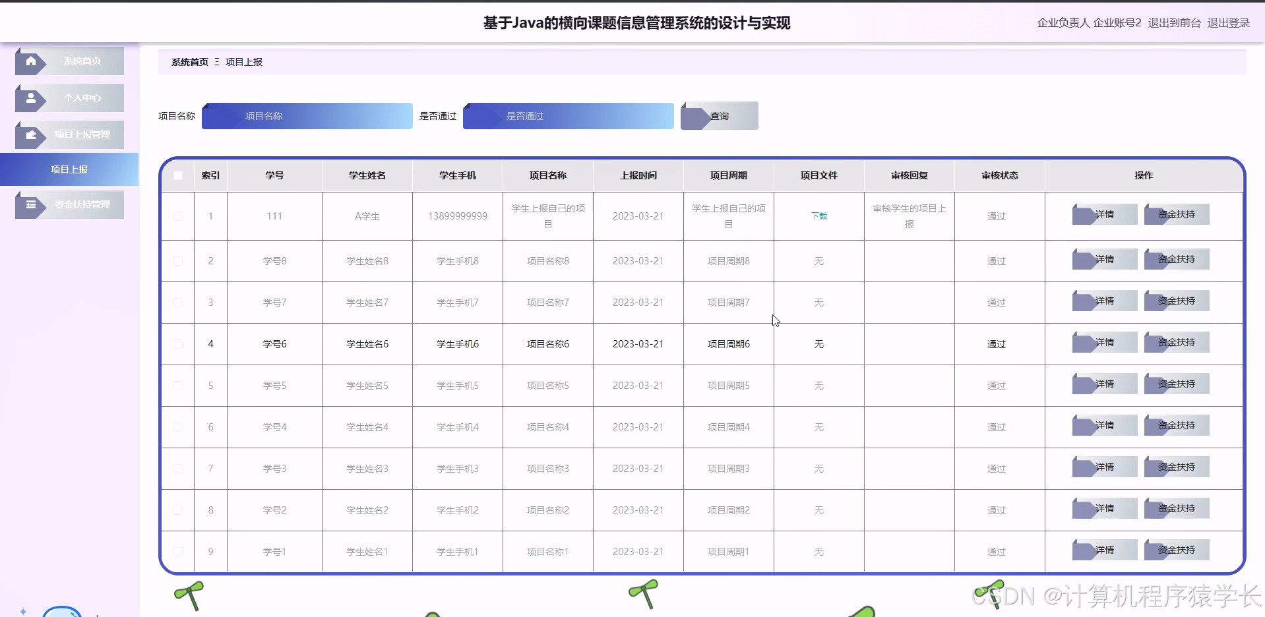Open the 是否通过 dropdown
The image size is (1265, 617).
click(568, 115)
